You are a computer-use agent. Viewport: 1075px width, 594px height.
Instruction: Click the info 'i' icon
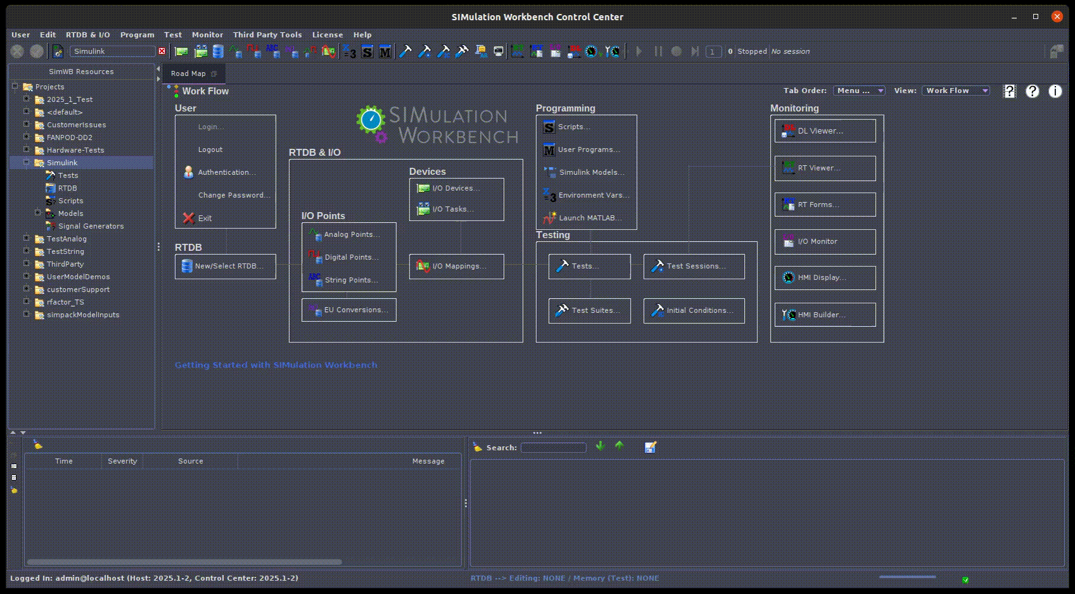coord(1055,91)
